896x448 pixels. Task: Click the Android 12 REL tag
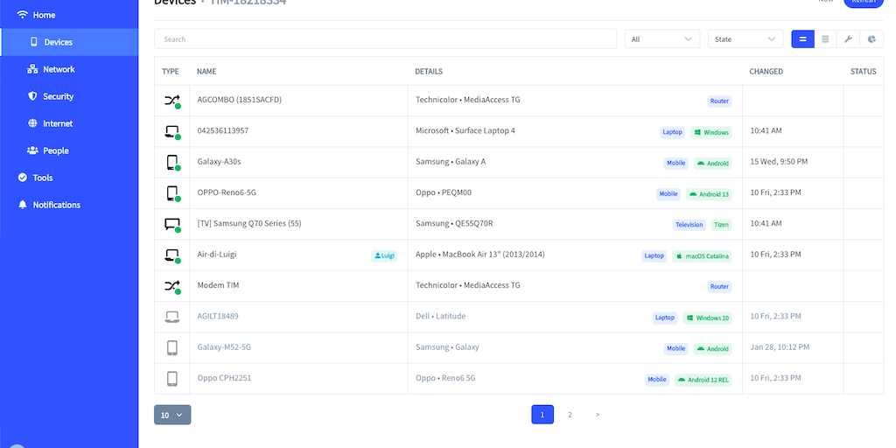point(703,380)
